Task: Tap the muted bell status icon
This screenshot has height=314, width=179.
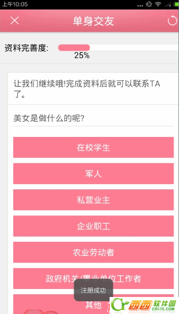Action: pyautogui.click(x=149, y=4)
